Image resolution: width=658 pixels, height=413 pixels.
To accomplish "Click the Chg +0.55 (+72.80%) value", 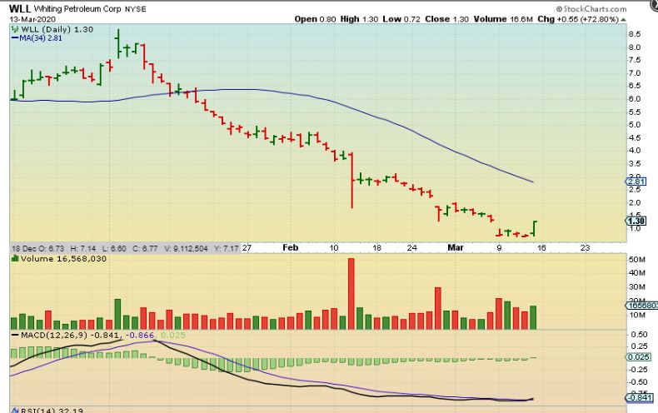I will 578,19.
